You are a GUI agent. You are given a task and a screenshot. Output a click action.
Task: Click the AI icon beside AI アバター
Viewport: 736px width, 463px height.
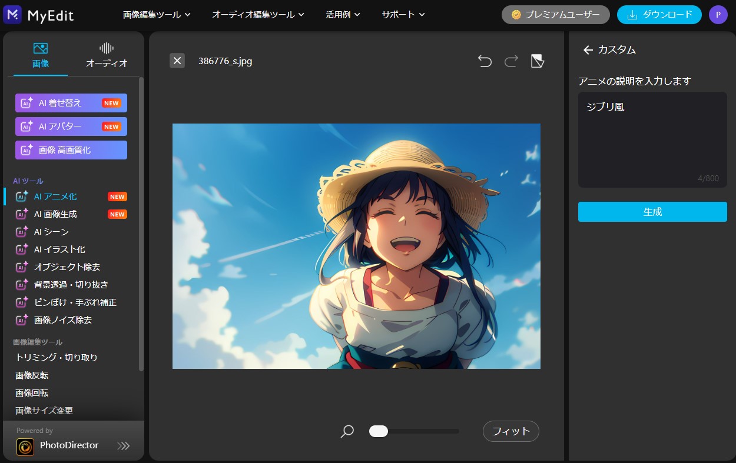click(26, 126)
